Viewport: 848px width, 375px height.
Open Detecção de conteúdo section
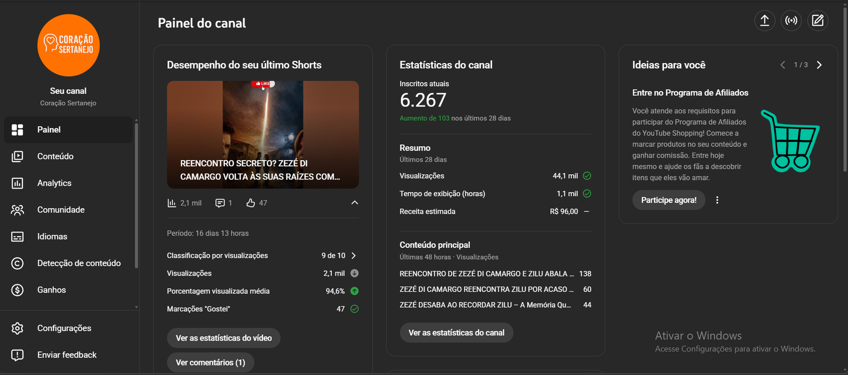78,263
